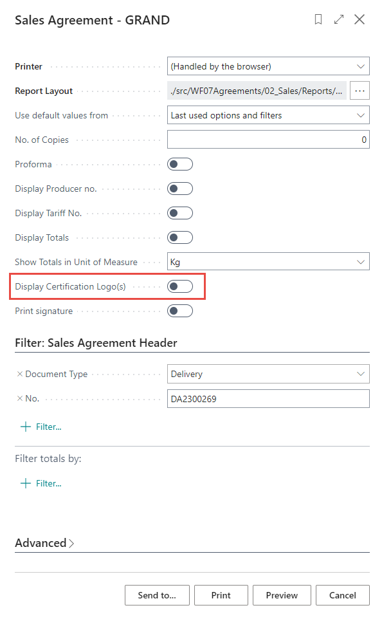382x619 pixels.
Task: Turn on Display Certification Logo(s)
Action: click(x=180, y=286)
